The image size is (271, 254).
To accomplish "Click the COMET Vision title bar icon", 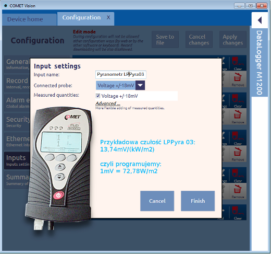I will (x=6, y=6).
